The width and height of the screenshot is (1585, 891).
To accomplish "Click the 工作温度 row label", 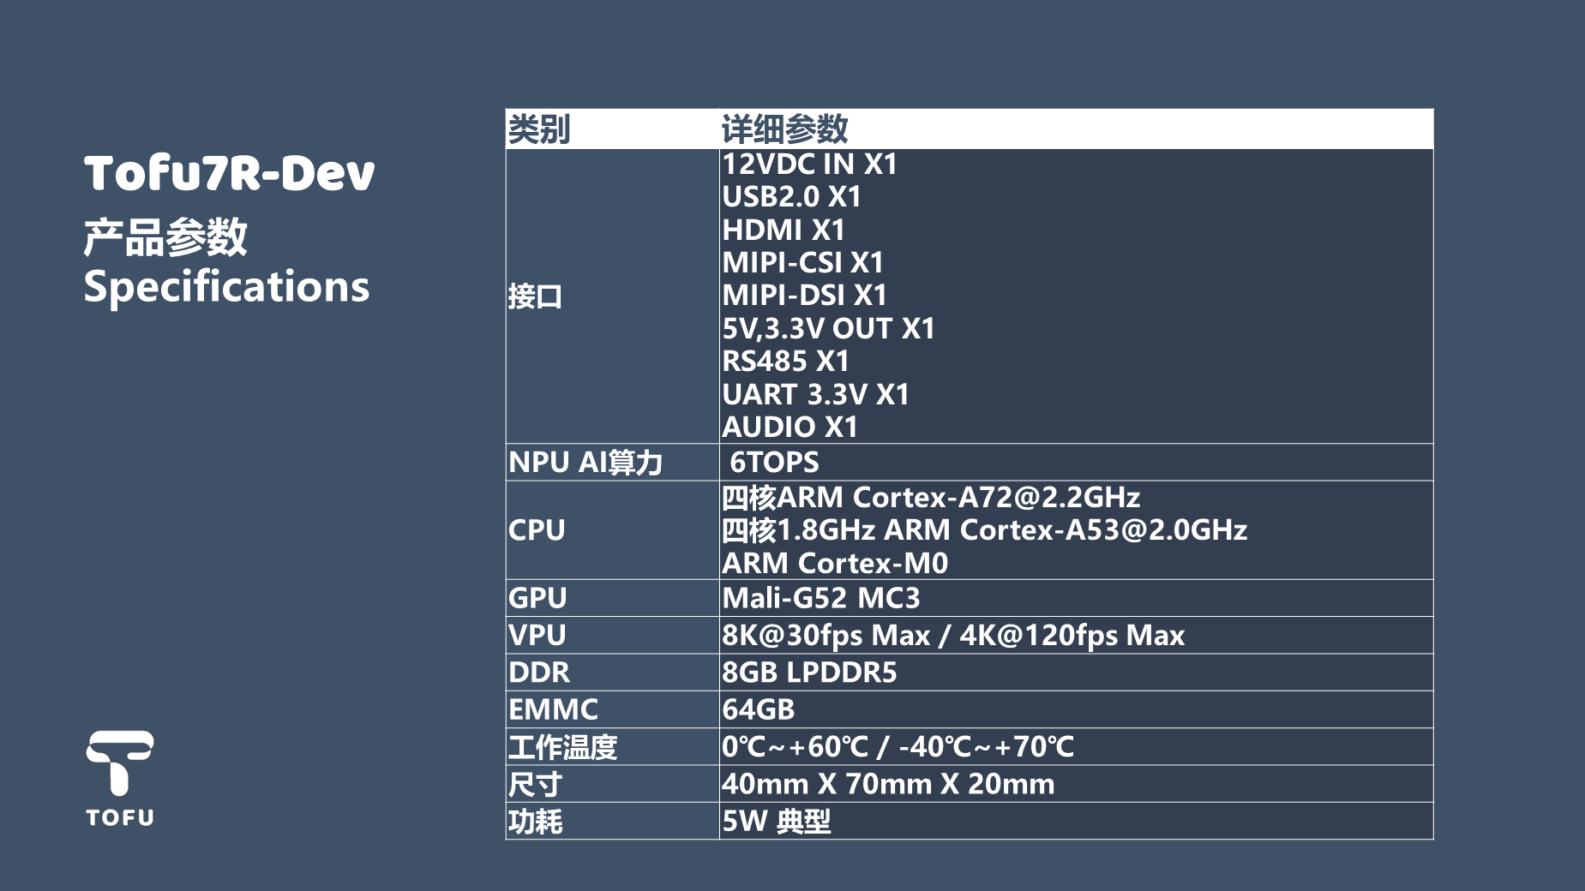I will point(562,747).
